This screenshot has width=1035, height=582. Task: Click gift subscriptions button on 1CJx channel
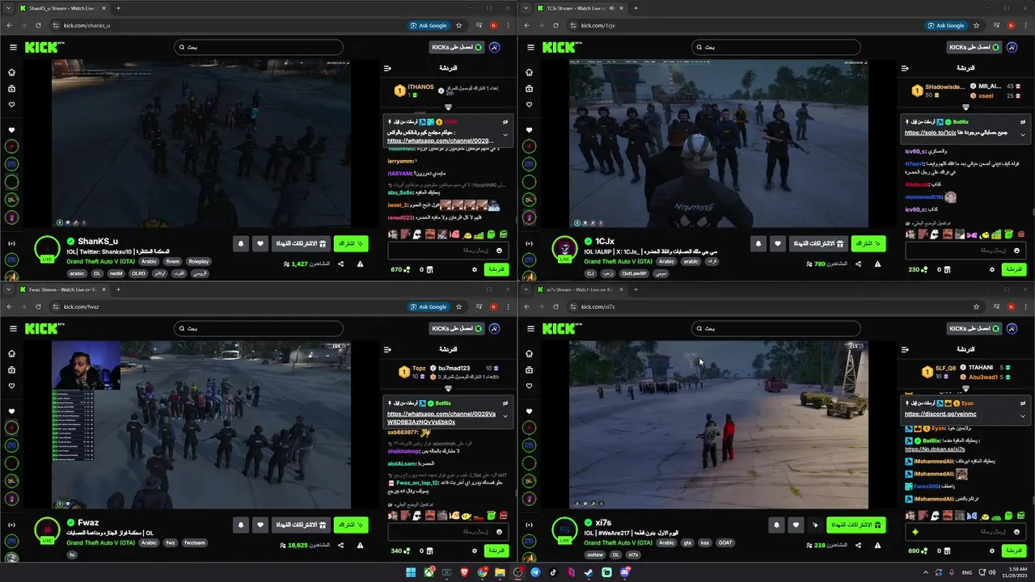820,243
